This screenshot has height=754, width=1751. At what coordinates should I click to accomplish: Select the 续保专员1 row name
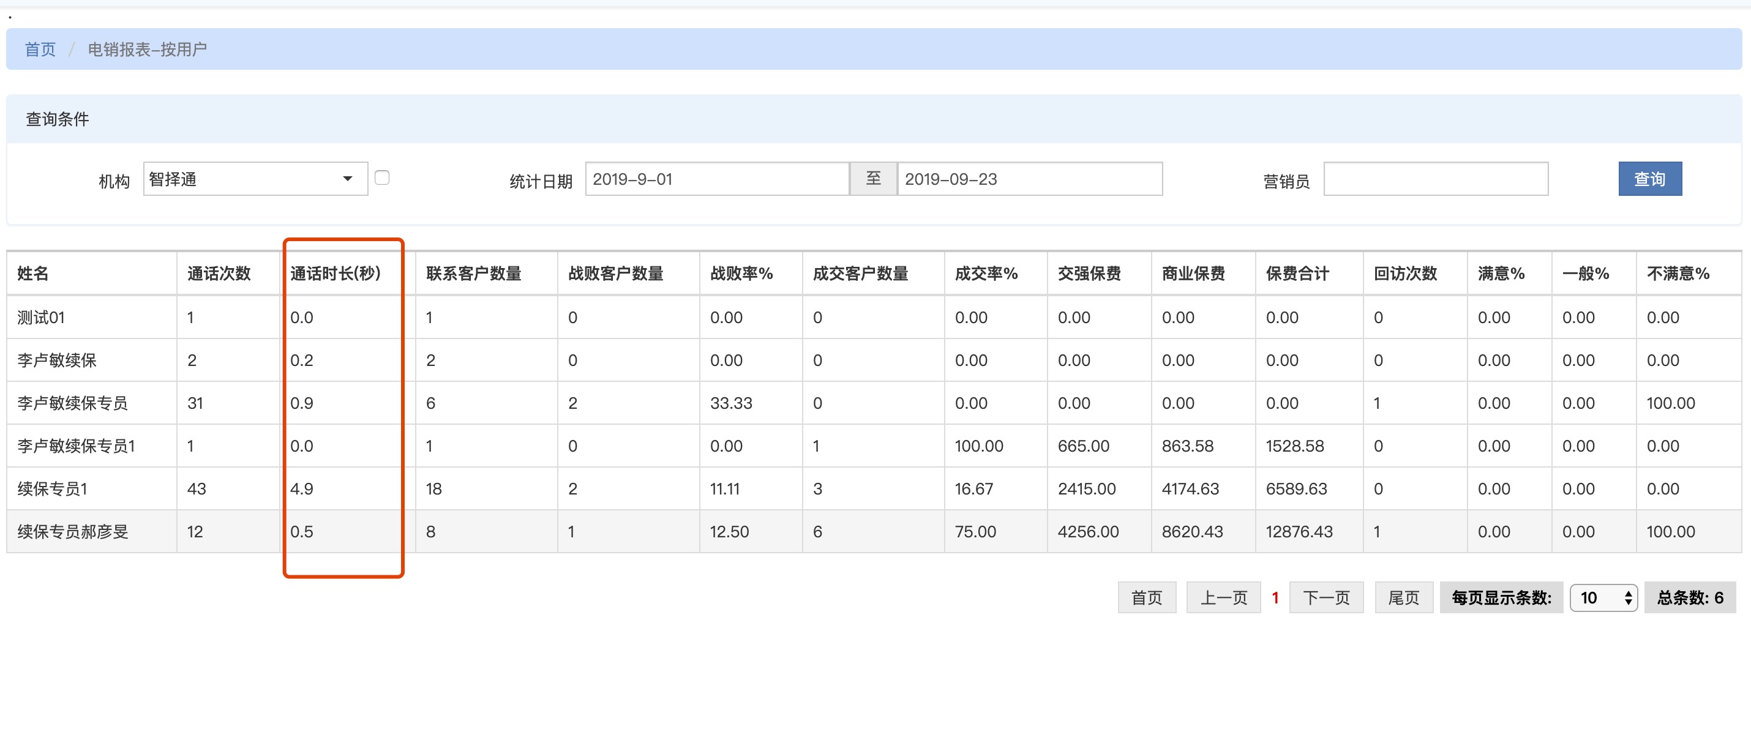(52, 489)
